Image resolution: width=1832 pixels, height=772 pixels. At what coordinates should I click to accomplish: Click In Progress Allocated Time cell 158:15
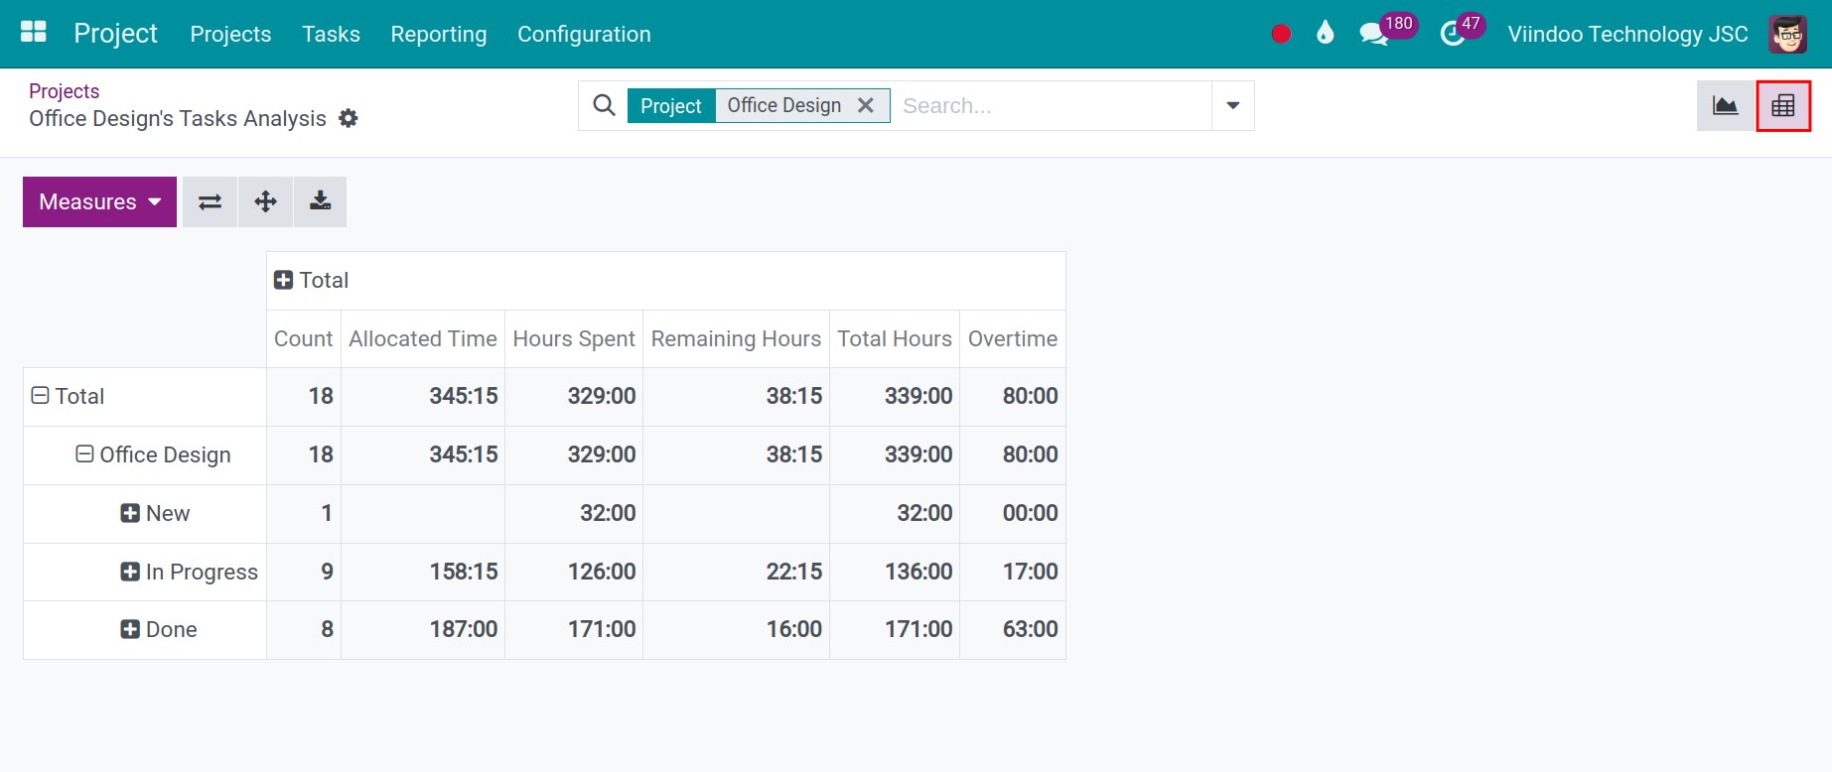point(423,572)
